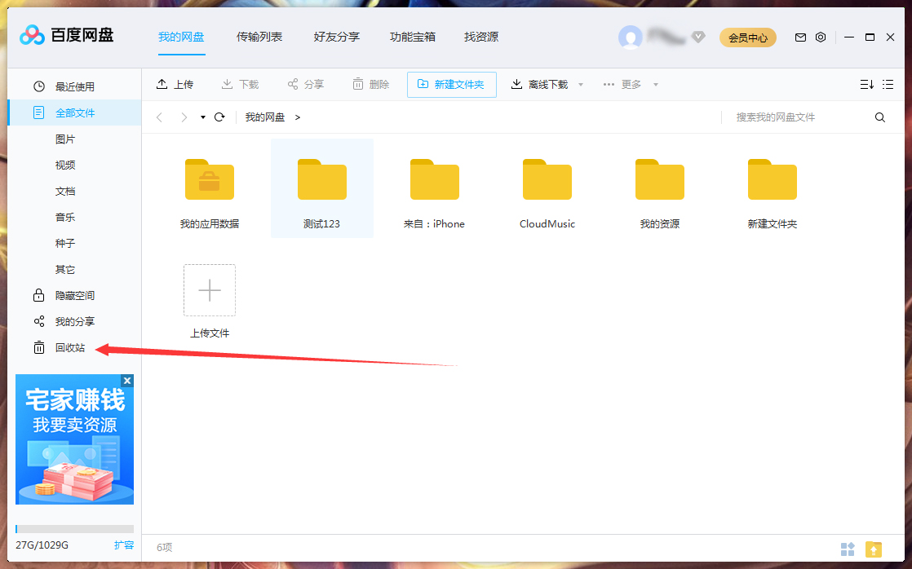Click the 新建文件夹 button

click(x=452, y=83)
